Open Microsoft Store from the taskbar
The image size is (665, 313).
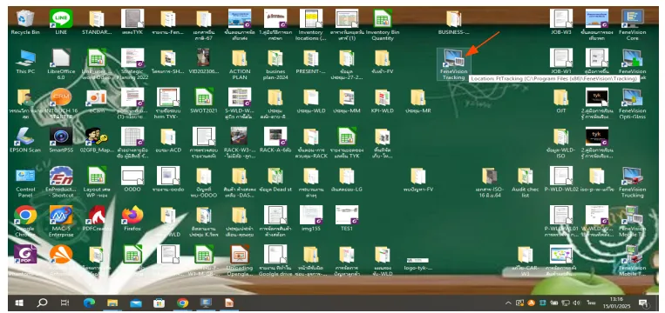pos(159,303)
